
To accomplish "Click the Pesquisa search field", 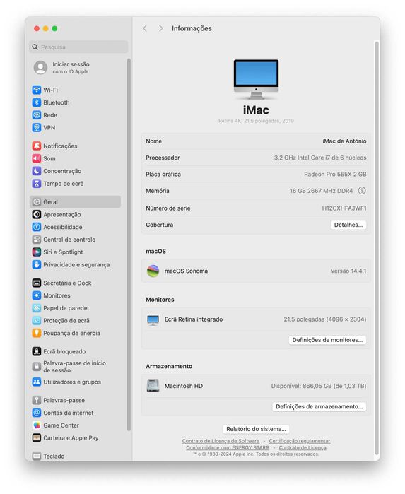I will click(x=78, y=47).
